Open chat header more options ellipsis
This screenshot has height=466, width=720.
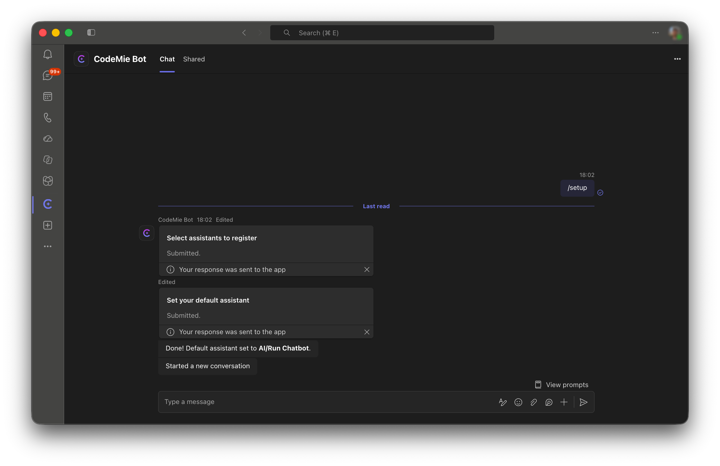click(677, 59)
